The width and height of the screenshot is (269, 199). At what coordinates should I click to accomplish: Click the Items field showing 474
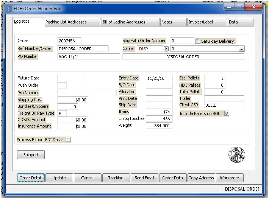159,112
